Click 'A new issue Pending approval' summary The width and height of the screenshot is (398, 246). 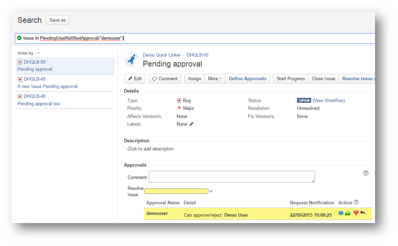(48, 86)
